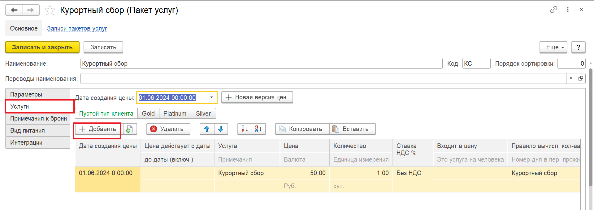Click the Вставить button
Image resolution: width=594 pixels, height=210 pixels.
coord(352,129)
